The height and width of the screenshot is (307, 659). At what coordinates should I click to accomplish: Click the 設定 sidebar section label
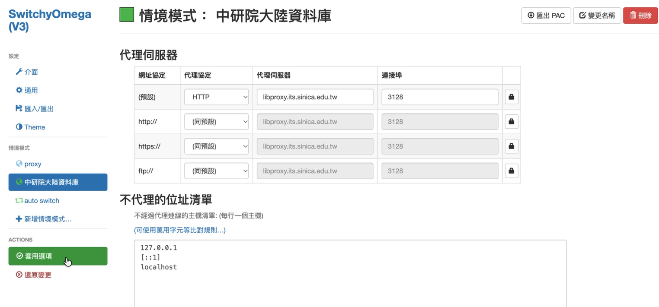[x=14, y=56]
